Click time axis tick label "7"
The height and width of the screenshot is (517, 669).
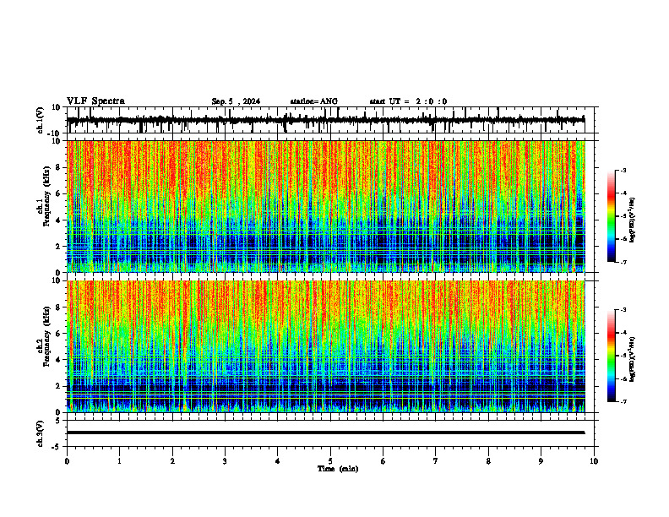[436, 461]
